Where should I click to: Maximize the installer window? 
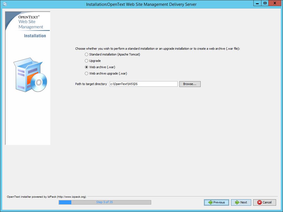point(265,3)
